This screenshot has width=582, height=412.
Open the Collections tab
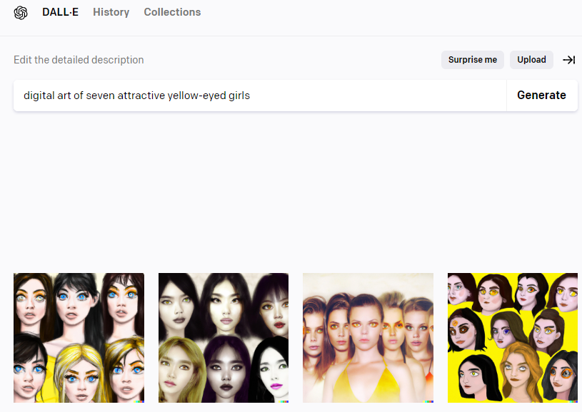click(x=172, y=12)
